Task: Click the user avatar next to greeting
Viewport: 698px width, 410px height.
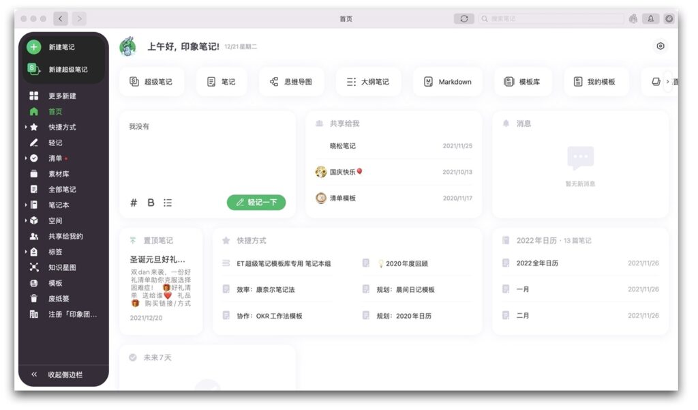Action: tap(128, 47)
